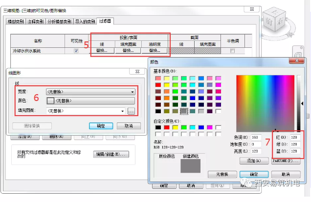Toggle 半色调 checkbox for 冷却水供水系统

(x=232, y=51)
